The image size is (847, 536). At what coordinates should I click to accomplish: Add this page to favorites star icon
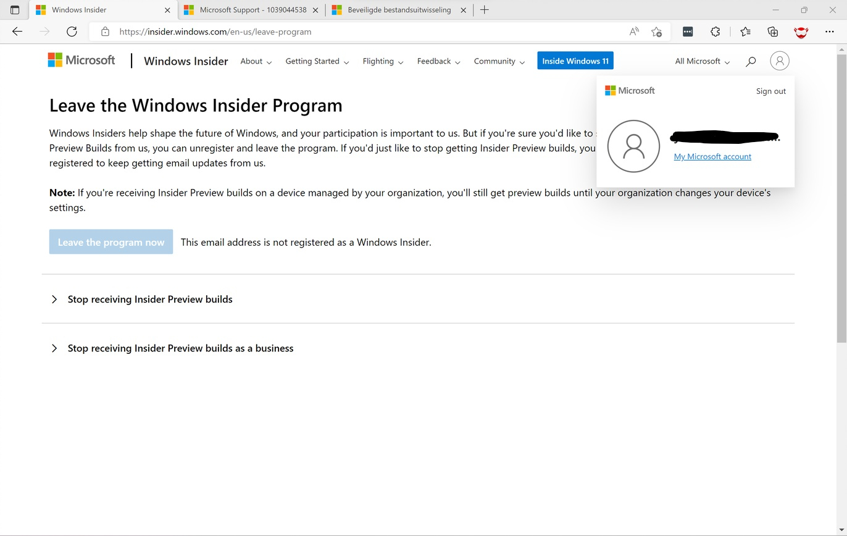(x=656, y=31)
